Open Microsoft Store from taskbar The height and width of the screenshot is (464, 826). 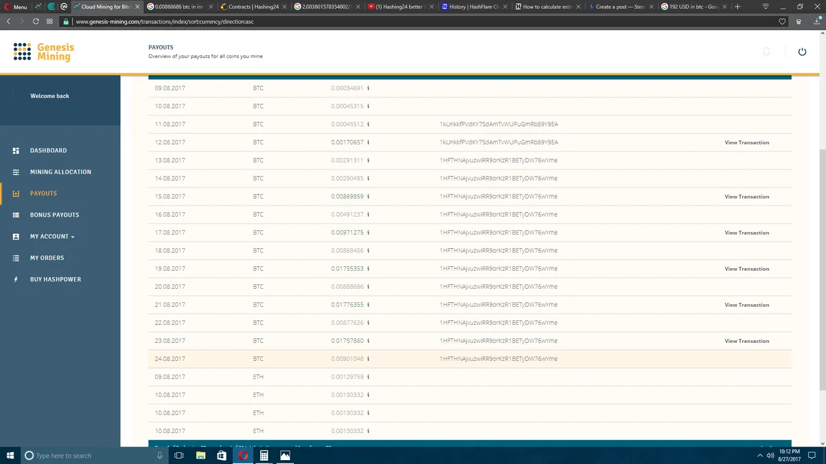221,456
